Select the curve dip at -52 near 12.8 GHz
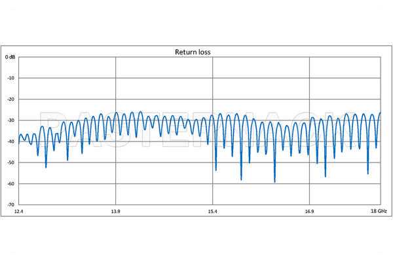The height and width of the screenshot is (262, 393). coord(46,167)
